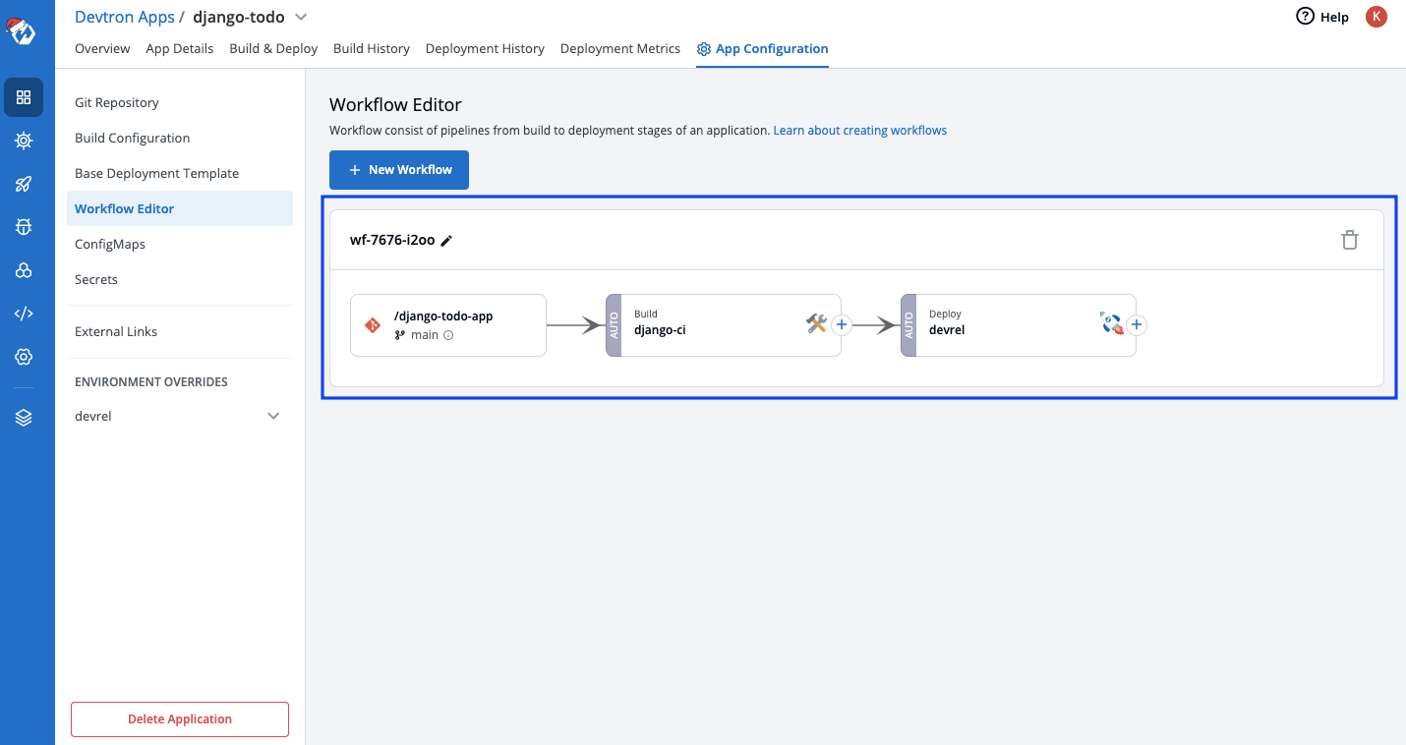Screen dimensions: 1406x745
Task: Click the edit pencil next to wf-7676-i2oo
Action: pyautogui.click(x=447, y=239)
